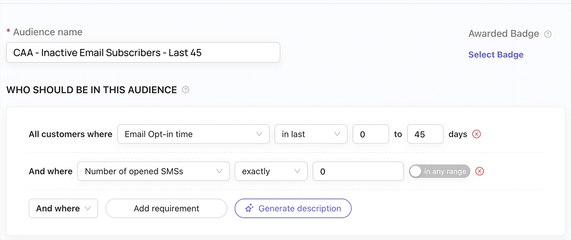Focus the range start field containing 0
Screen dimensions: 571x240
[370, 134]
